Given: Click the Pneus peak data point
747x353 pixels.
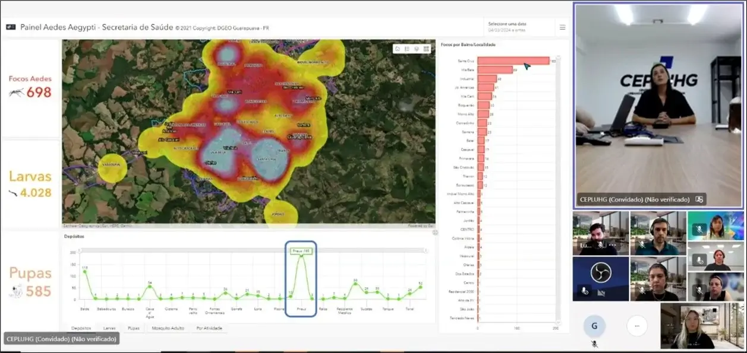Looking at the screenshot, I should (x=301, y=255).
